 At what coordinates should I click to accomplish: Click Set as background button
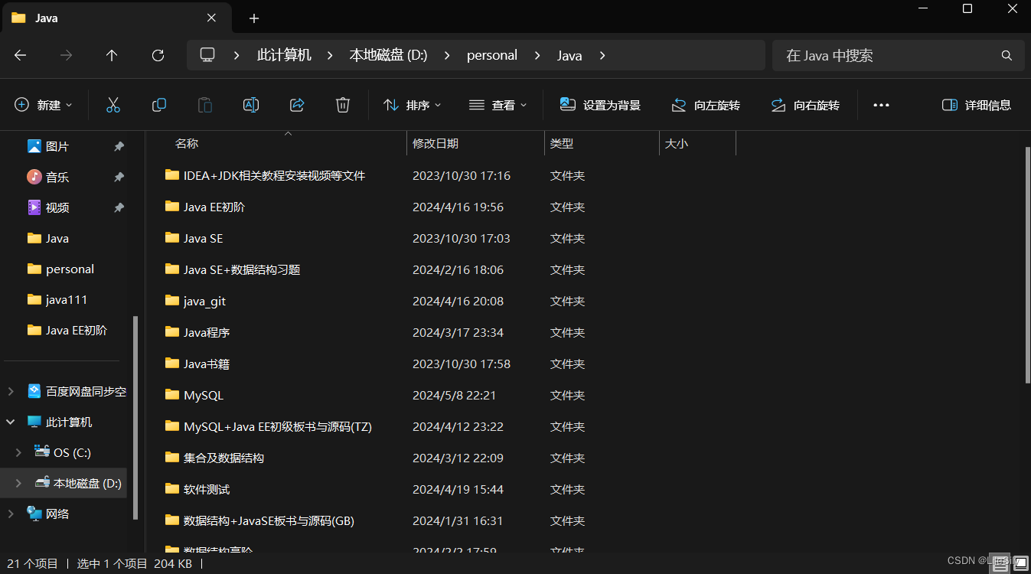600,105
